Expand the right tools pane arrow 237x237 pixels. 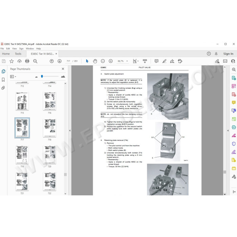(x=234, y=192)
